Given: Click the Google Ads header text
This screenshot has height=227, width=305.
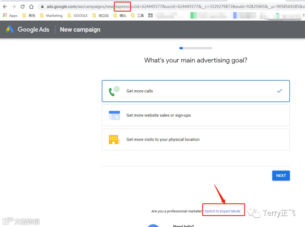Looking at the screenshot, I should [33, 29].
